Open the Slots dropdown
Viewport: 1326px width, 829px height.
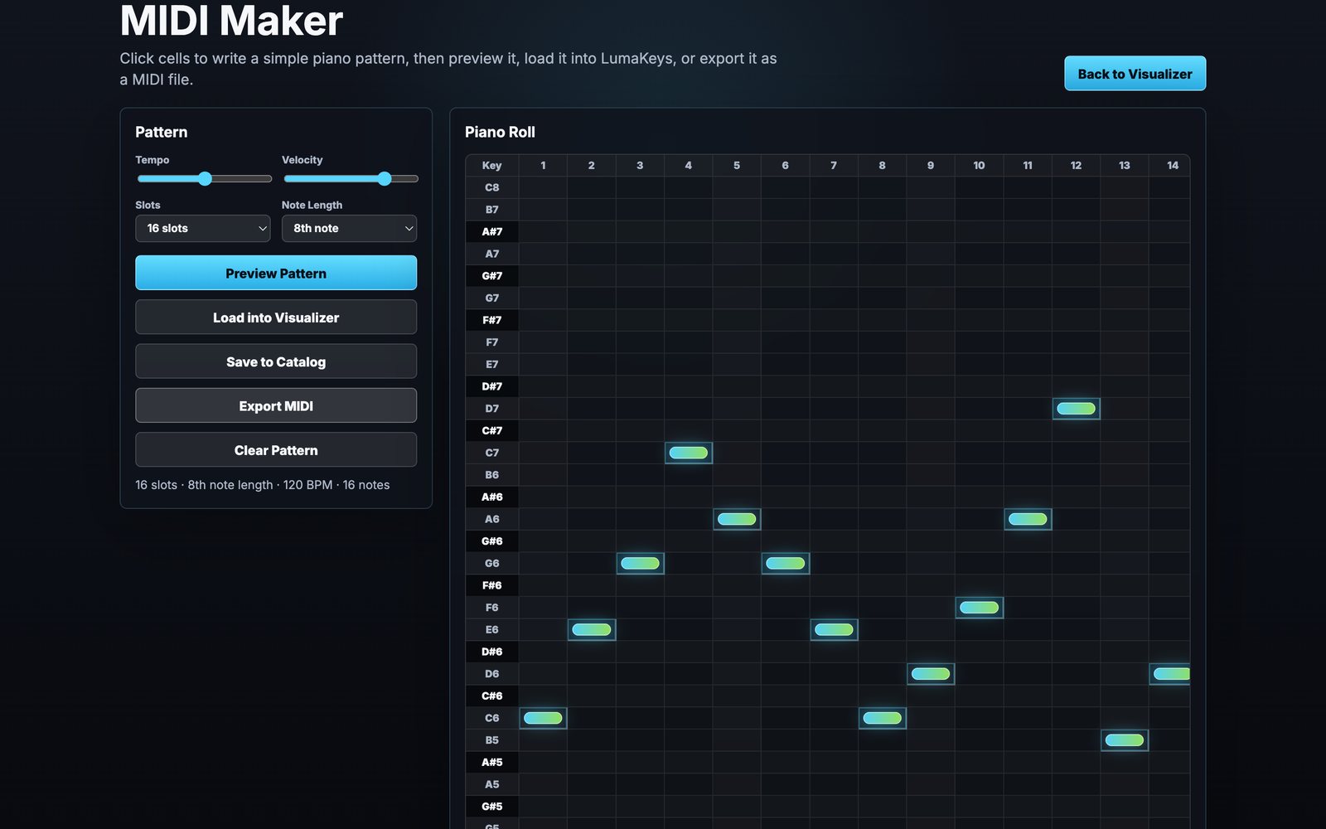pos(203,228)
